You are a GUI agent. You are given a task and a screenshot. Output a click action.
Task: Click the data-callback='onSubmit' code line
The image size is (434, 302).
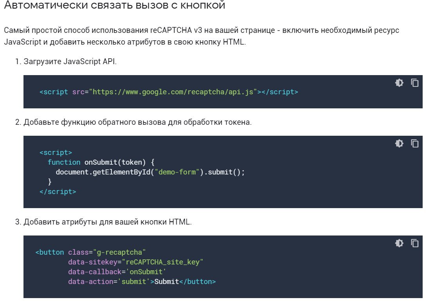point(117,272)
